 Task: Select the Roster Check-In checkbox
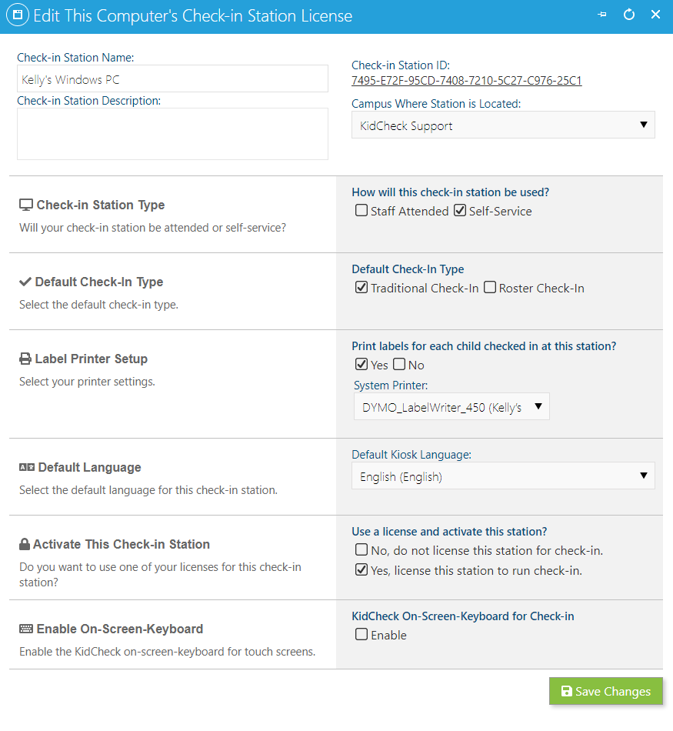[489, 288]
